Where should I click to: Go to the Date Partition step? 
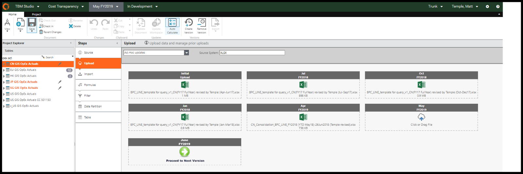98,106
